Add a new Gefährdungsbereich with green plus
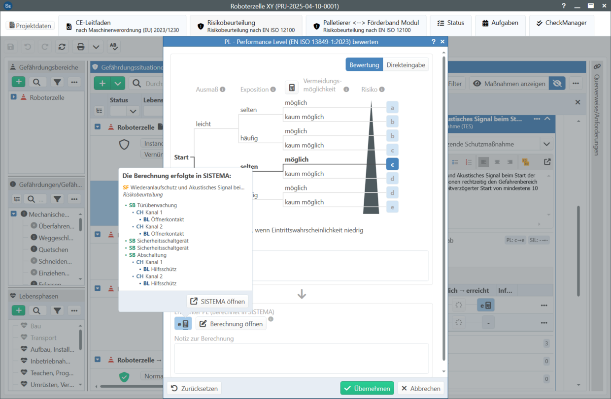Screen dimensions: 611x399 [19, 82]
